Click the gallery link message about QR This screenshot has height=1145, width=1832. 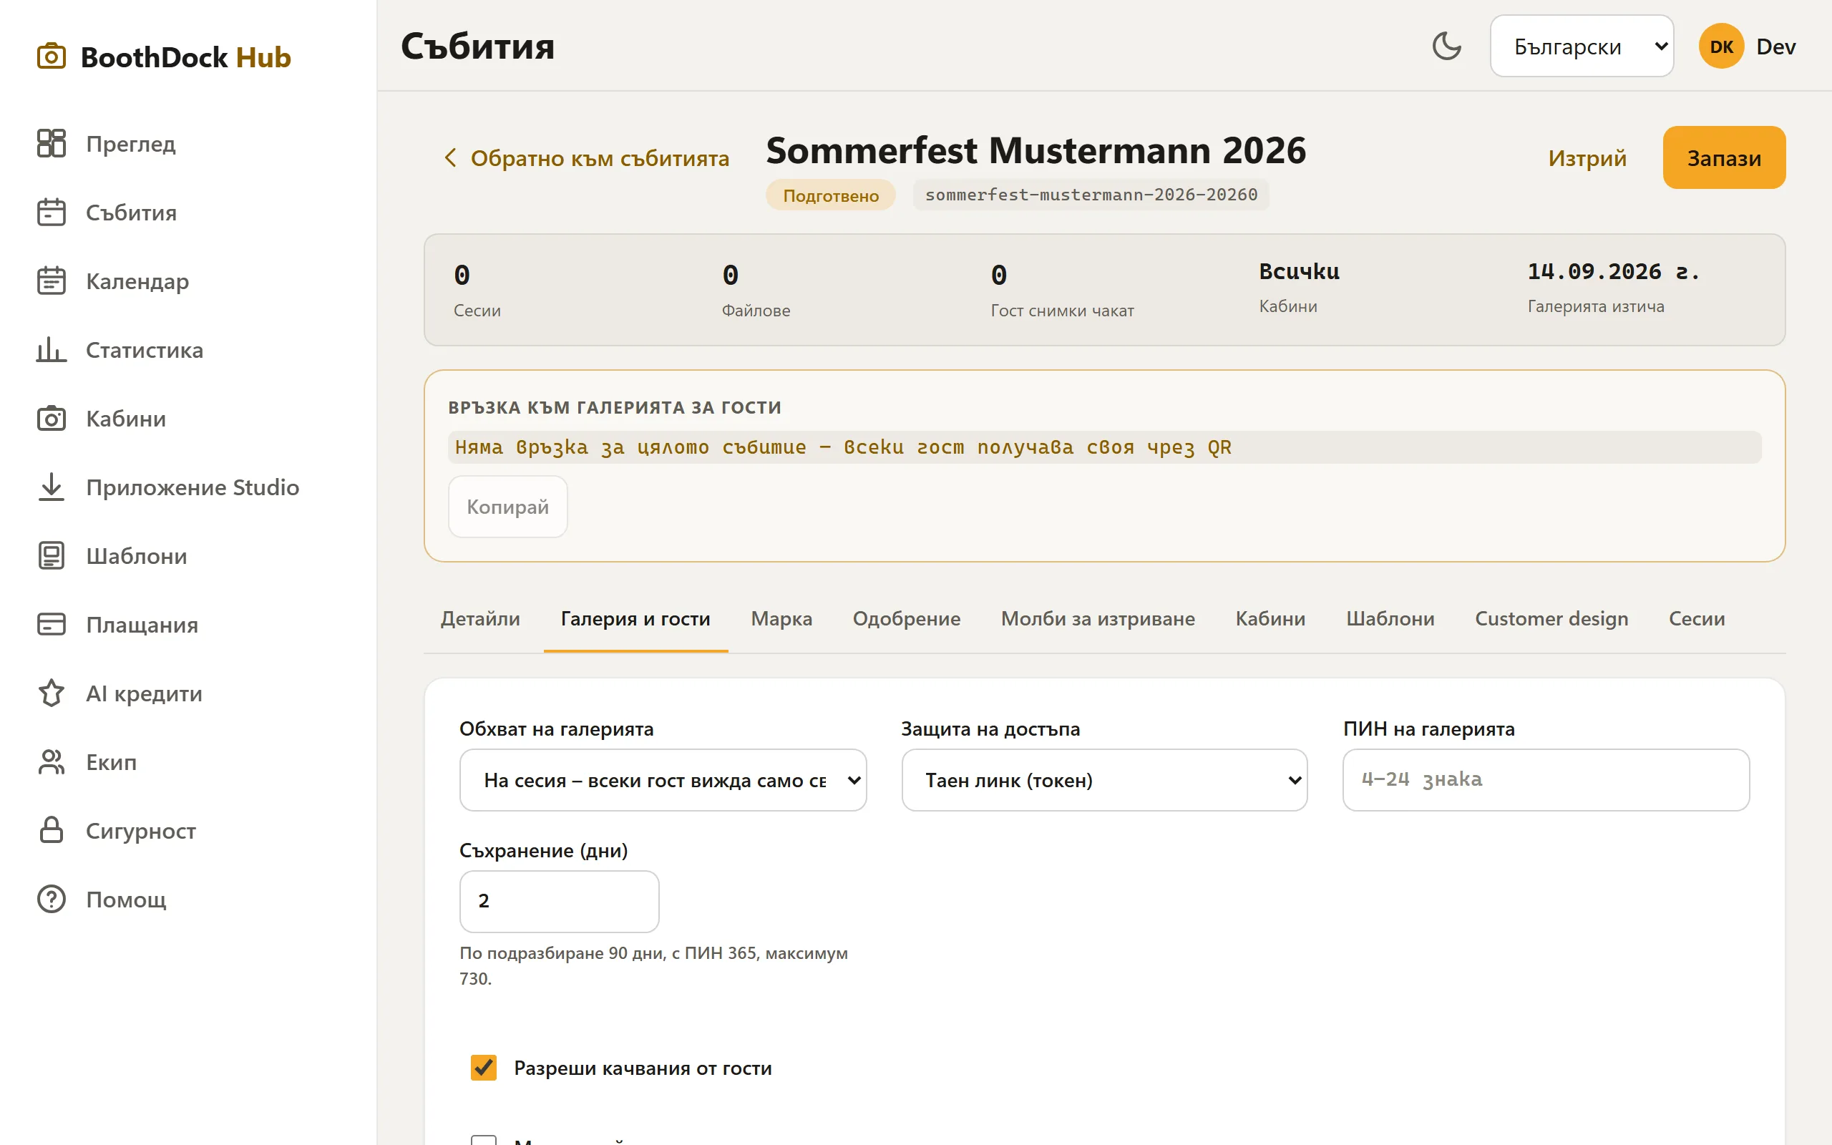tap(842, 447)
